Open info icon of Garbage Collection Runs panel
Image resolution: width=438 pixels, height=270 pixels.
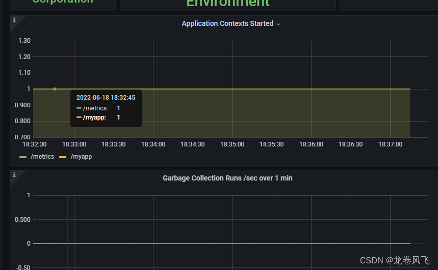14,175
